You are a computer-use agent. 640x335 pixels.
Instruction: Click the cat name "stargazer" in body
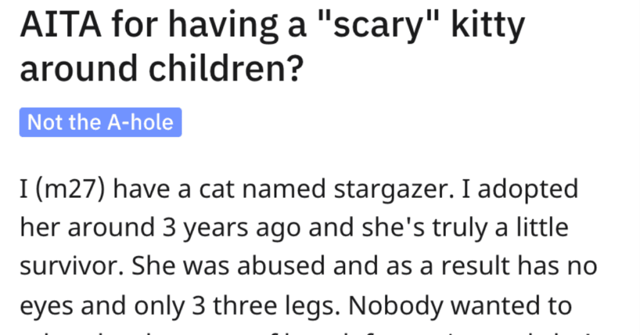(x=390, y=190)
